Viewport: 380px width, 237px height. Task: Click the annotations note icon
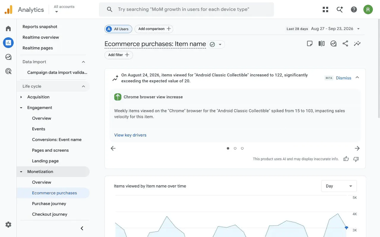tap(310, 44)
